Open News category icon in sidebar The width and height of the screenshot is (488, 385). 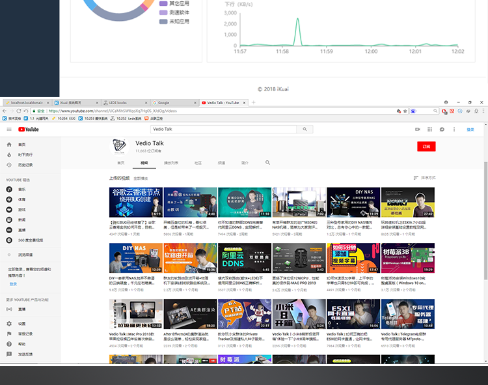coord(9,220)
